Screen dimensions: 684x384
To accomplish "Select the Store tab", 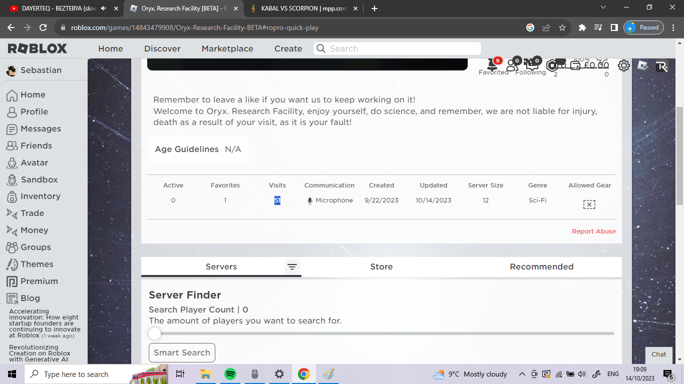I will point(382,267).
